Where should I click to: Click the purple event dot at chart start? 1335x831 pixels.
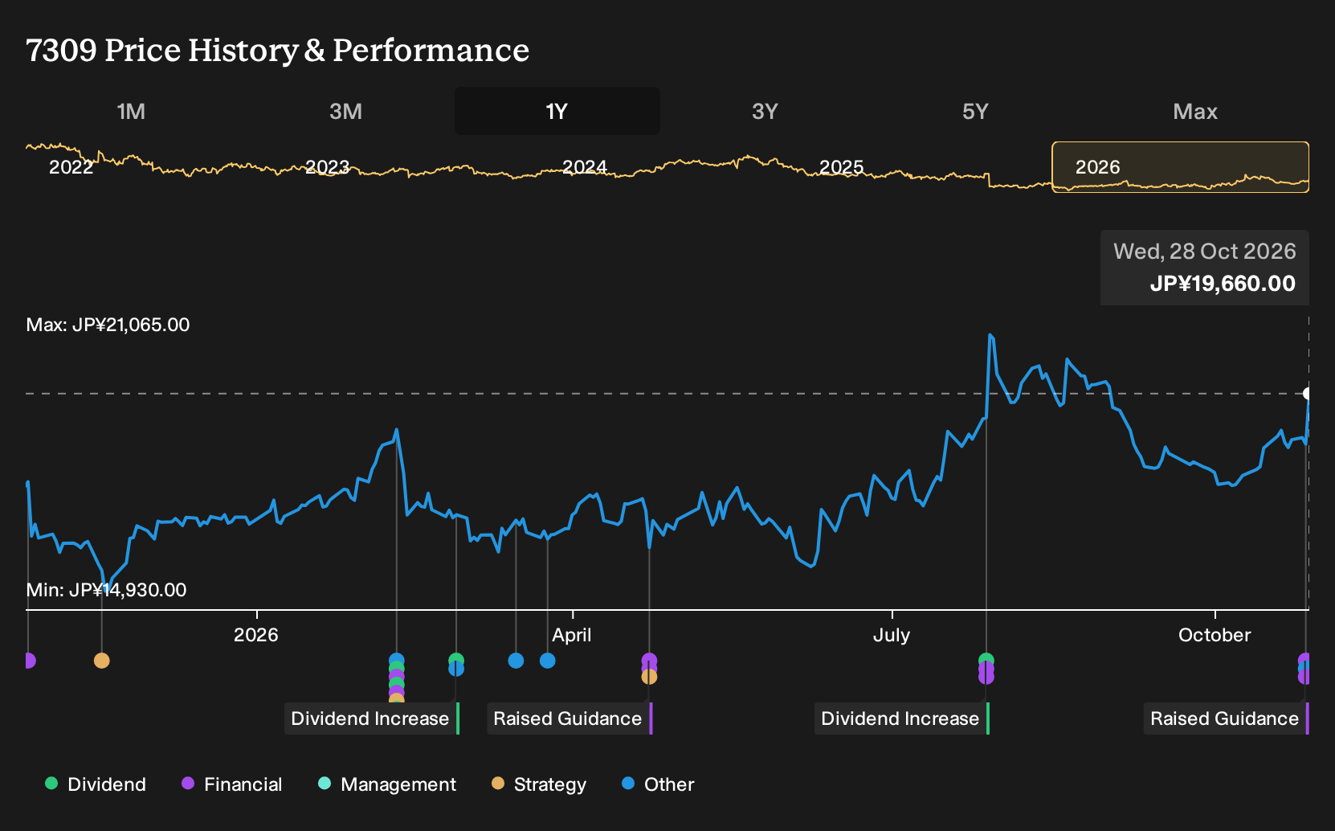point(29,661)
